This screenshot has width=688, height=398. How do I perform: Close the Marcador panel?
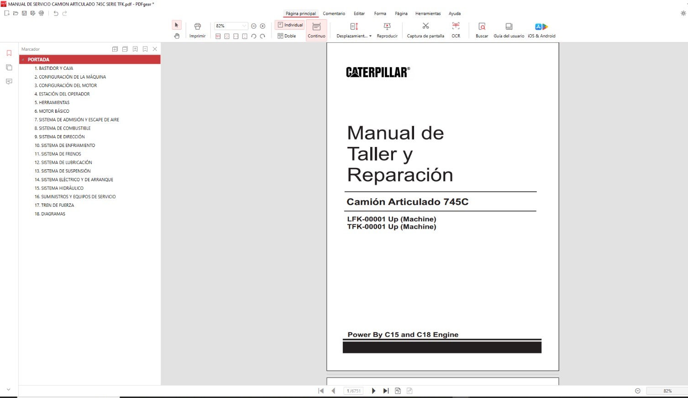(x=155, y=49)
